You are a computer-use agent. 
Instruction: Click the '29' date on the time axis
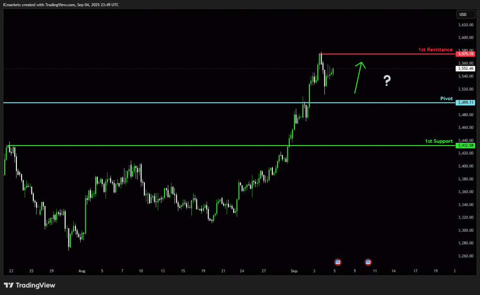[x=52, y=271]
